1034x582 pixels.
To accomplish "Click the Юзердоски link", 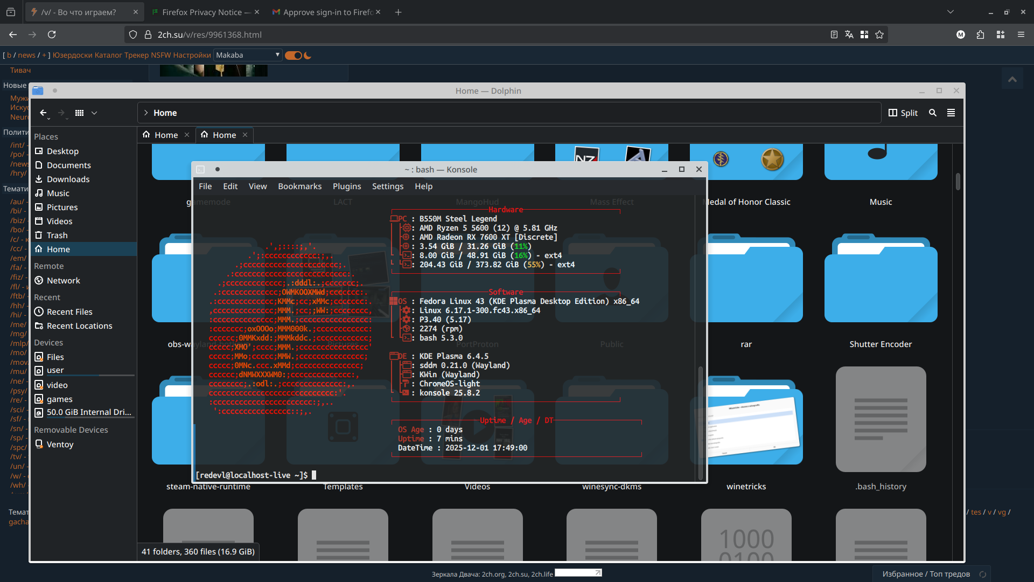I will pos(72,55).
